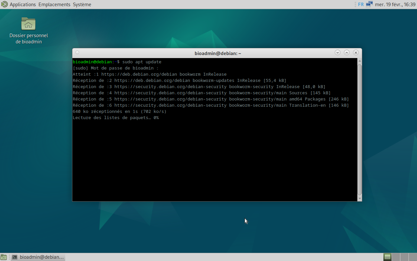Open the Emplacements menu

tap(54, 5)
